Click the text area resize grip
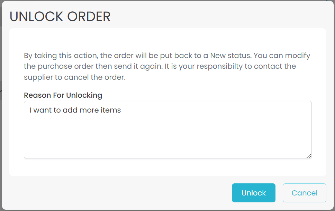Viewport: 335px width, 211px height. (308, 156)
